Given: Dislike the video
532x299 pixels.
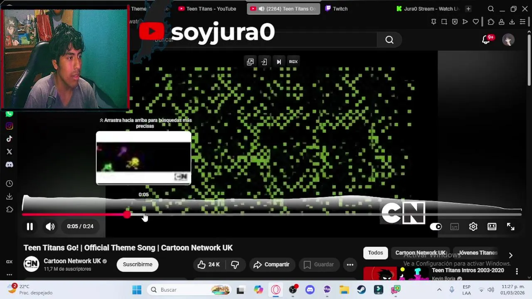Looking at the screenshot, I should [x=235, y=265].
